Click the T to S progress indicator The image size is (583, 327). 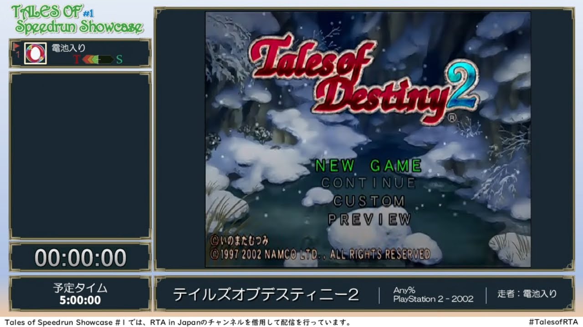click(x=98, y=59)
